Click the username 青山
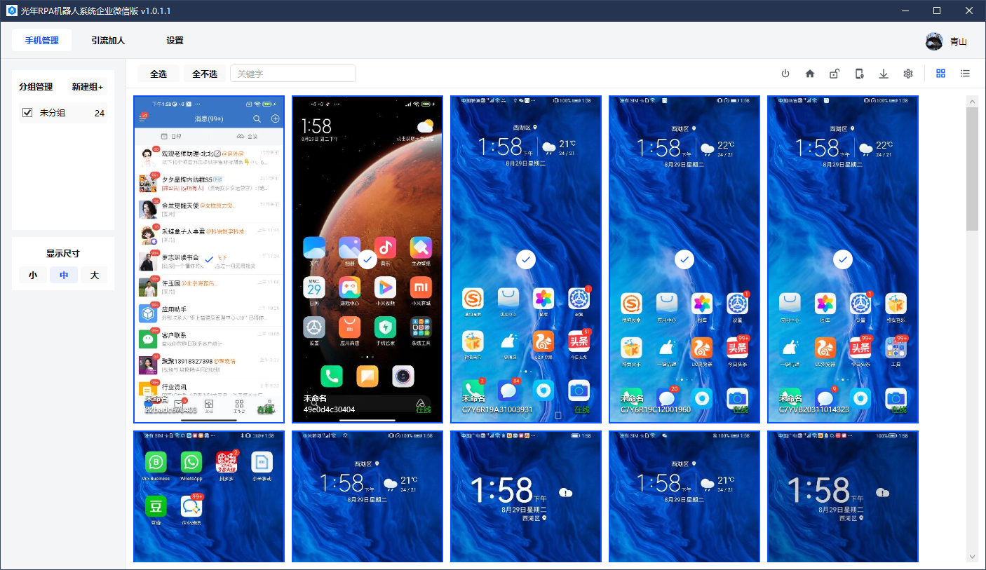 959,42
